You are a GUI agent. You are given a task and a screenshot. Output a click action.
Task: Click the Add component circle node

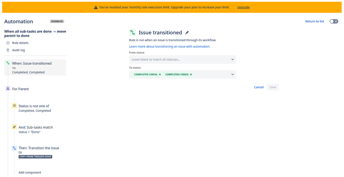pos(14,173)
